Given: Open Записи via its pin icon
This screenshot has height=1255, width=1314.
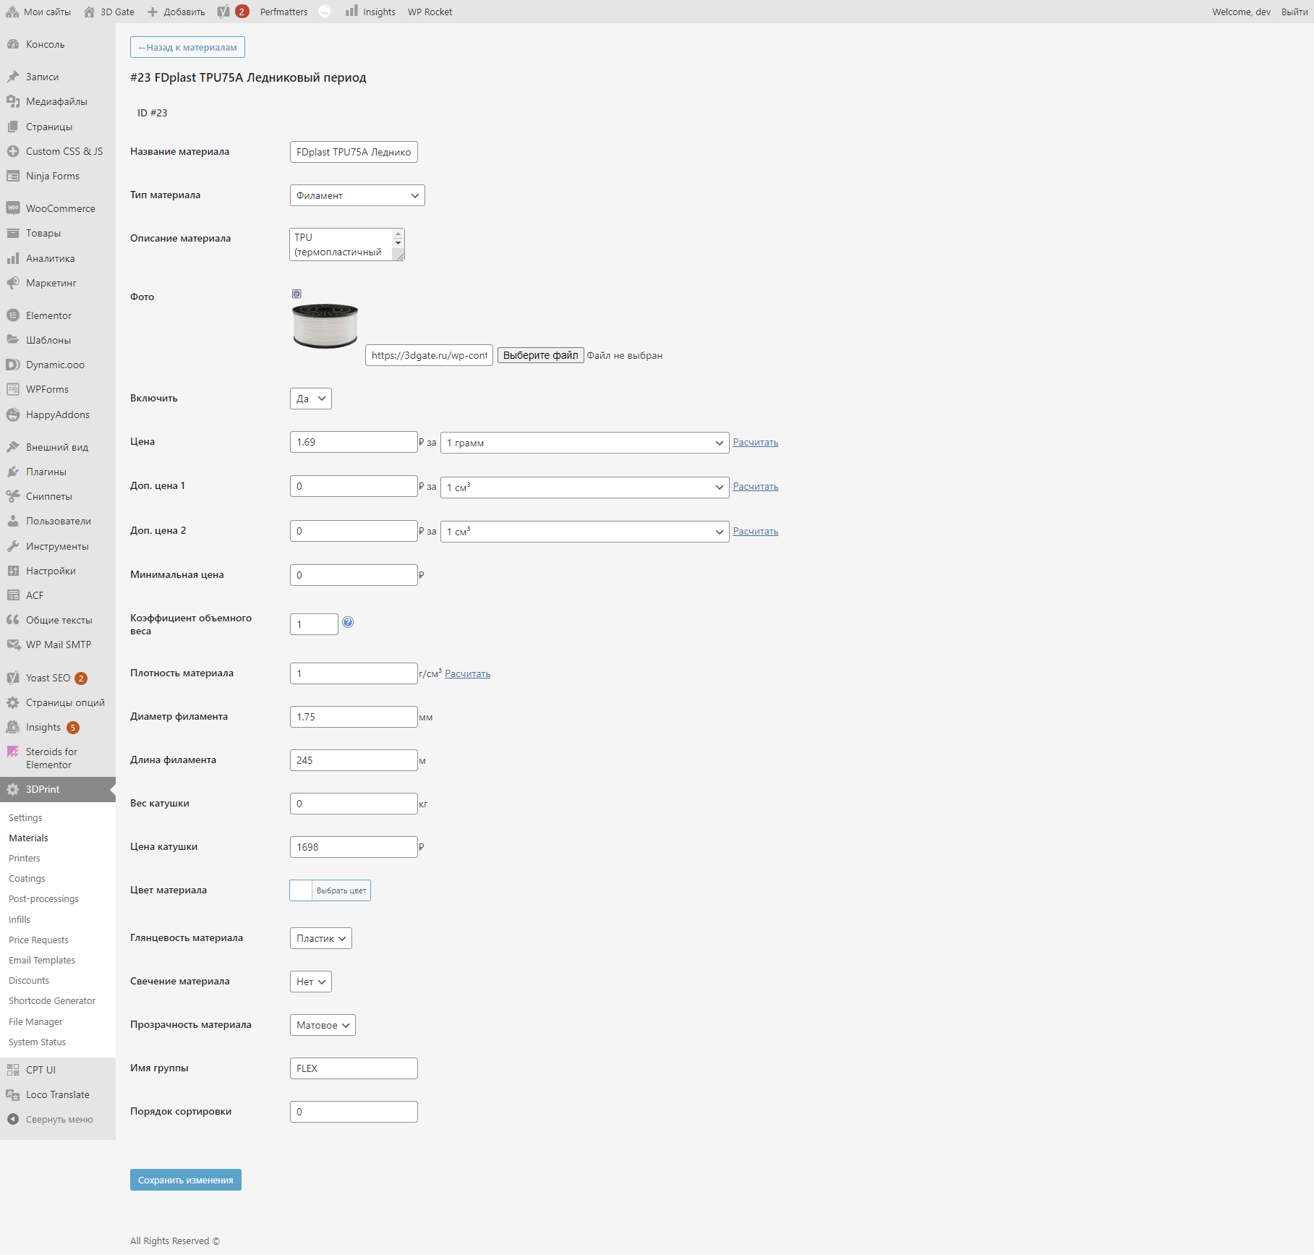Looking at the screenshot, I should (13, 77).
